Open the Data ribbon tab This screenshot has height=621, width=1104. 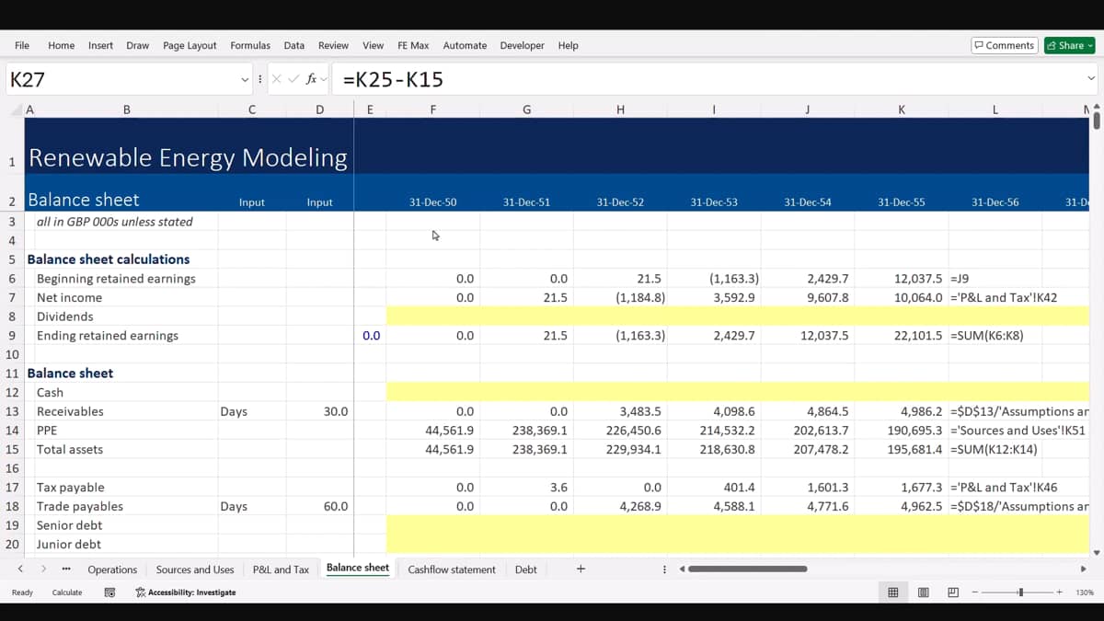[294, 45]
